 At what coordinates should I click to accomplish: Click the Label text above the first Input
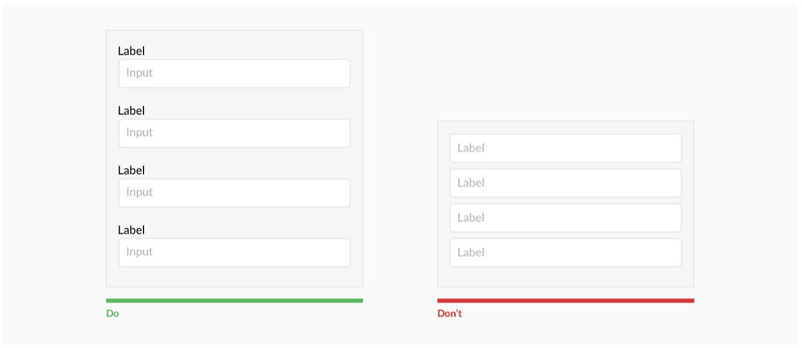(x=131, y=51)
